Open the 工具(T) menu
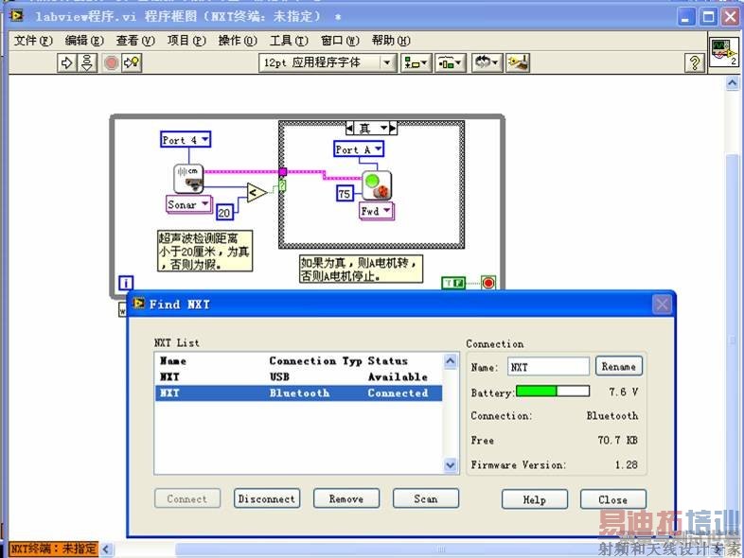This screenshot has width=744, height=558. [x=289, y=41]
